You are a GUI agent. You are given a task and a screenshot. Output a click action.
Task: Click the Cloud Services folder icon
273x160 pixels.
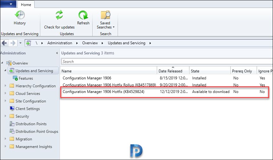12,93
